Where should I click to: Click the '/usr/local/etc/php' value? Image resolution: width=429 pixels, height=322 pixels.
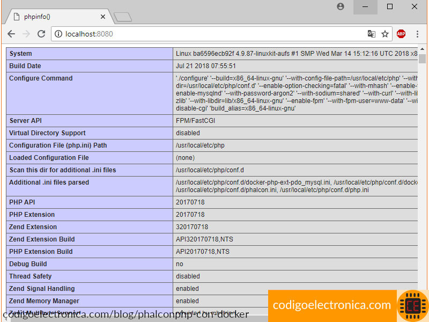tap(200, 145)
